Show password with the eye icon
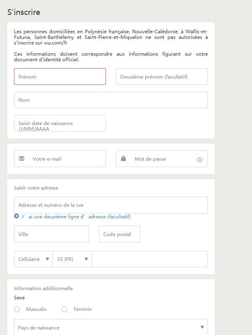This screenshot has height=335, width=252. (x=199, y=159)
